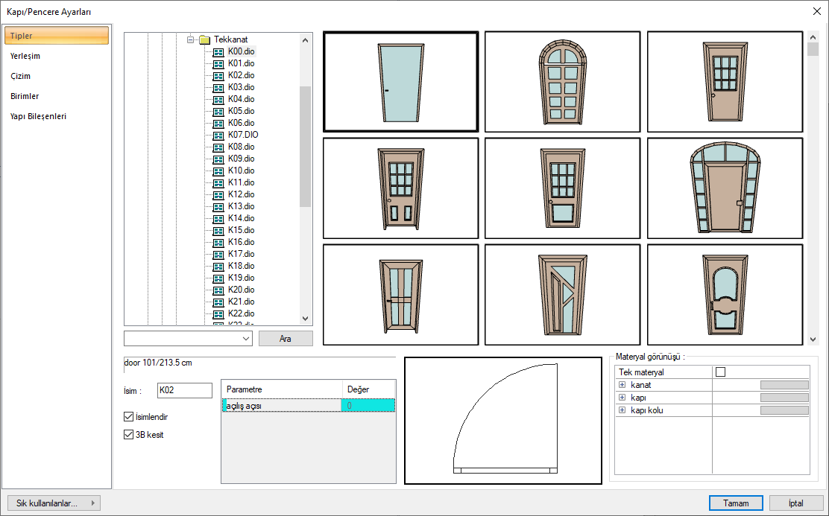Click the İsim text field
This screenshot has height=516, width=829.
click(185, 391)
